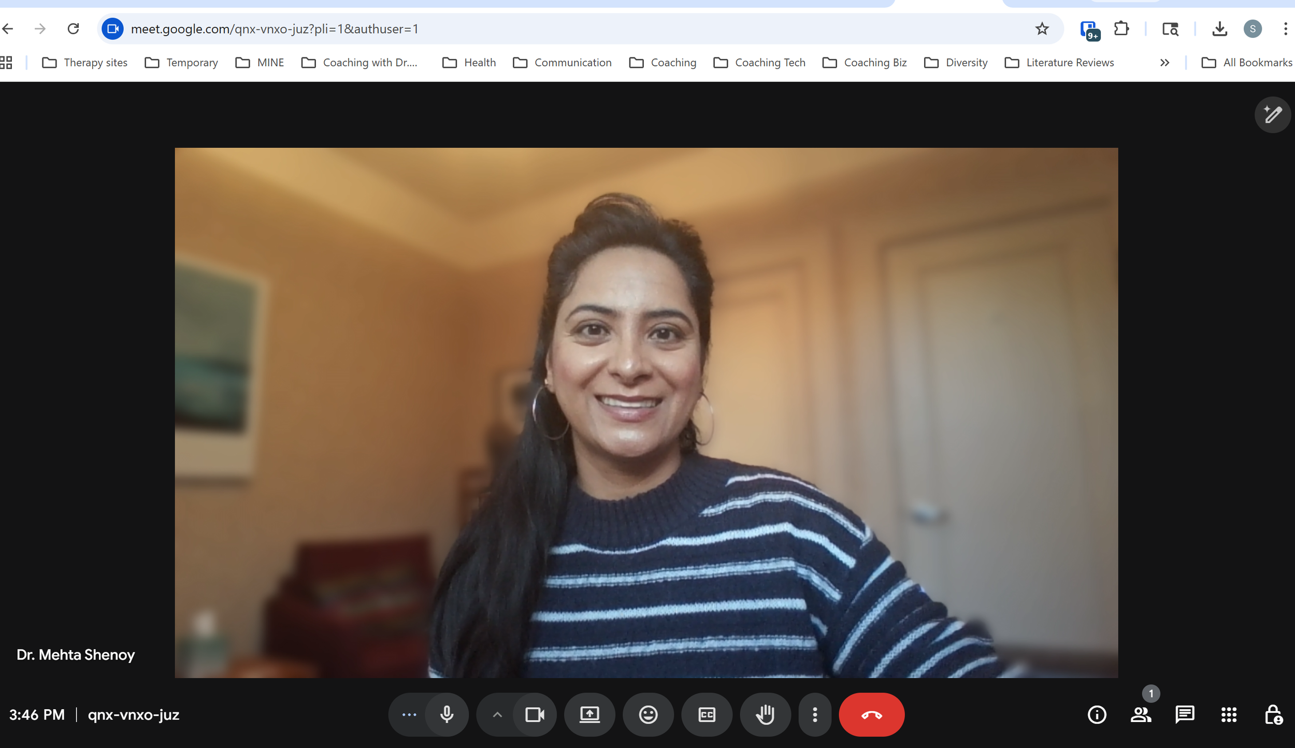Open the activities grid panel
Image resolution: width=1295 pixels, height=748 pixels.
click(x=1229, y=715)
